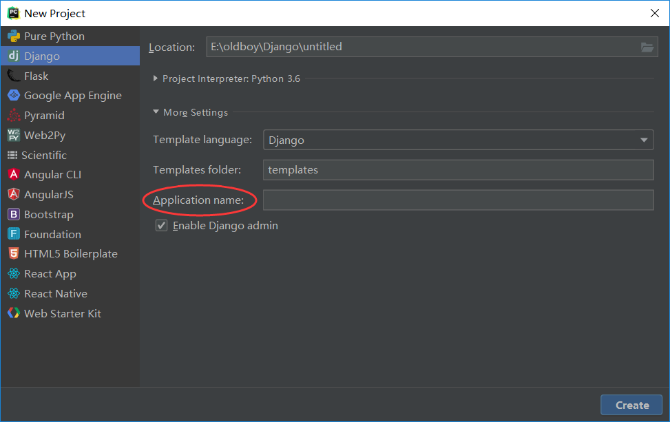The width and height of the screenshot is (670, 422).
Task: Choose the Bootstrap B icon
Action: click(14, 214)
